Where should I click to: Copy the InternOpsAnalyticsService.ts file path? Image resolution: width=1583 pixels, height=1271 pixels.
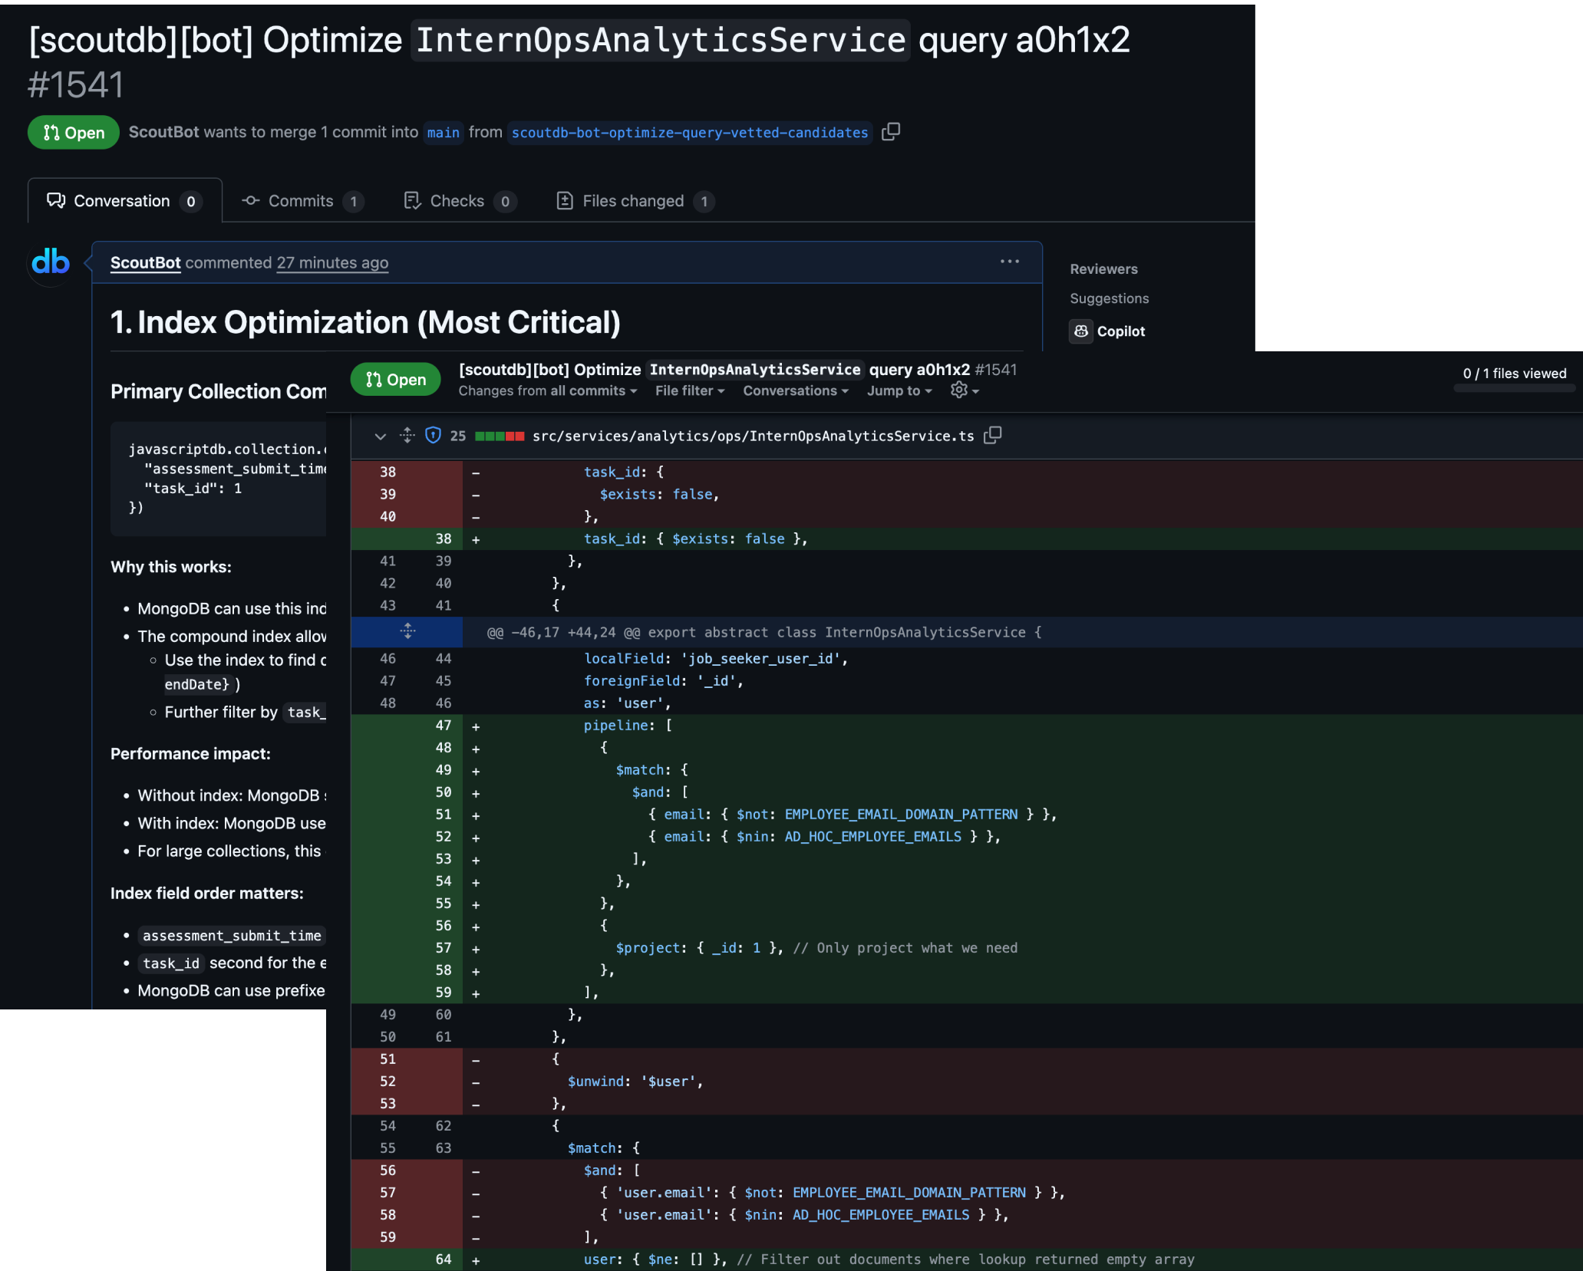coord(993,435)
